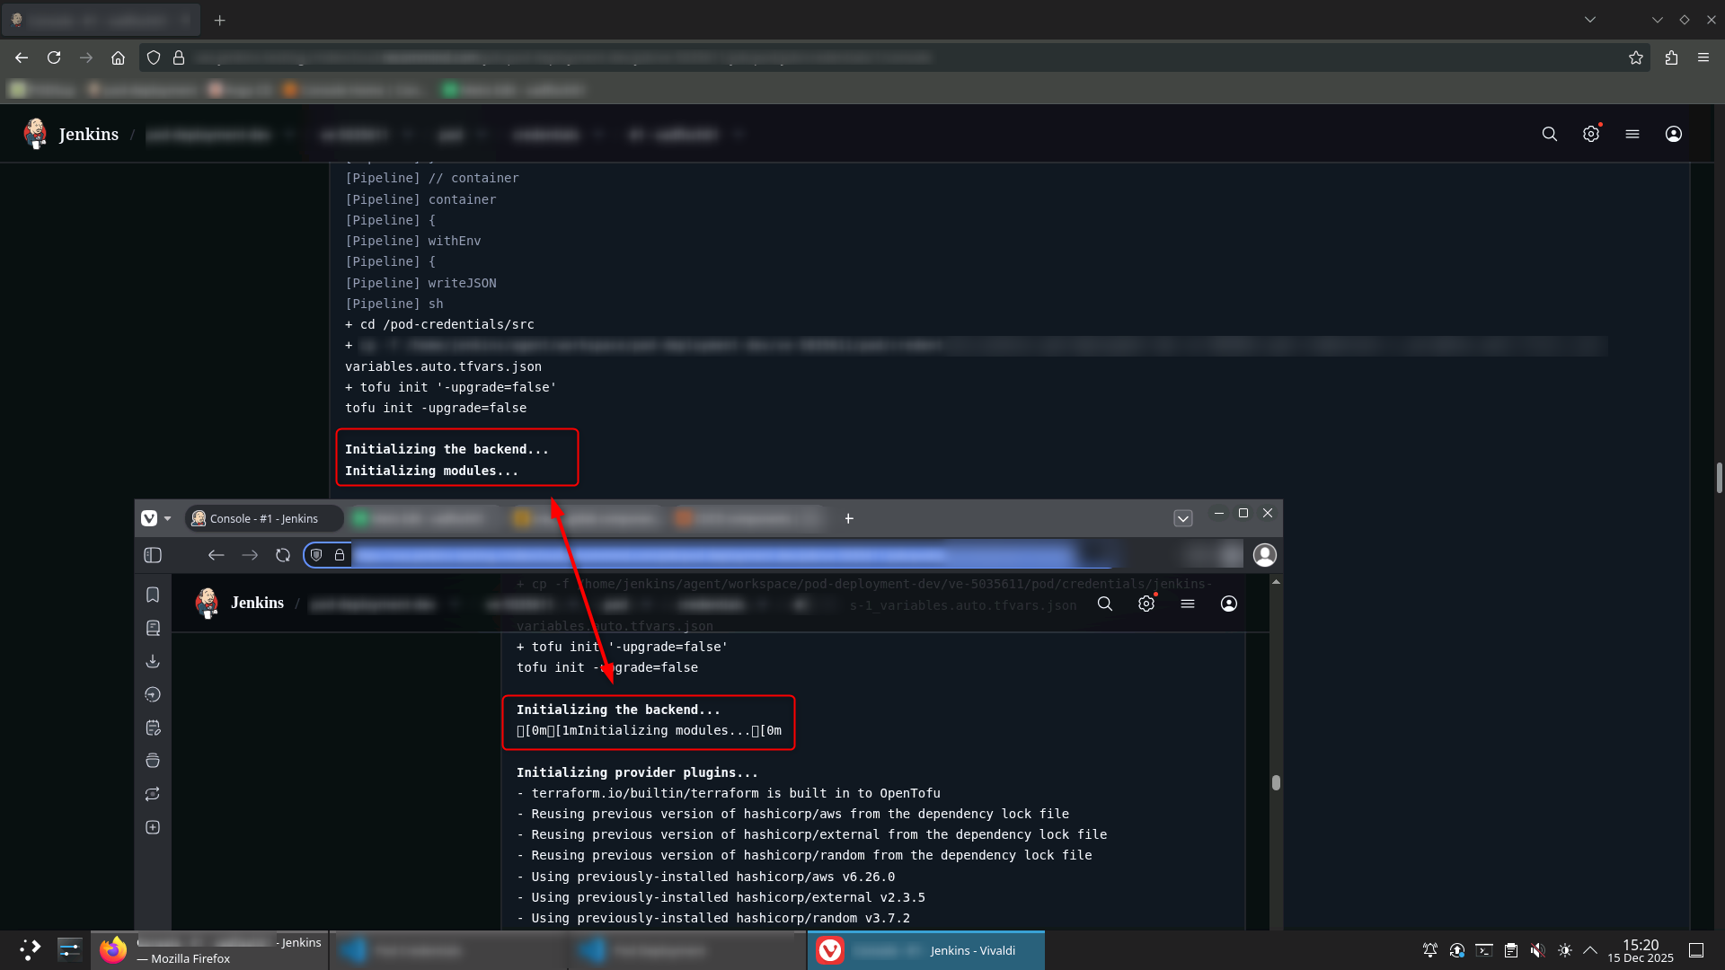
Task: Click the Vivaldi page vertical scrollbar thumb
Action: [1276, 782]
